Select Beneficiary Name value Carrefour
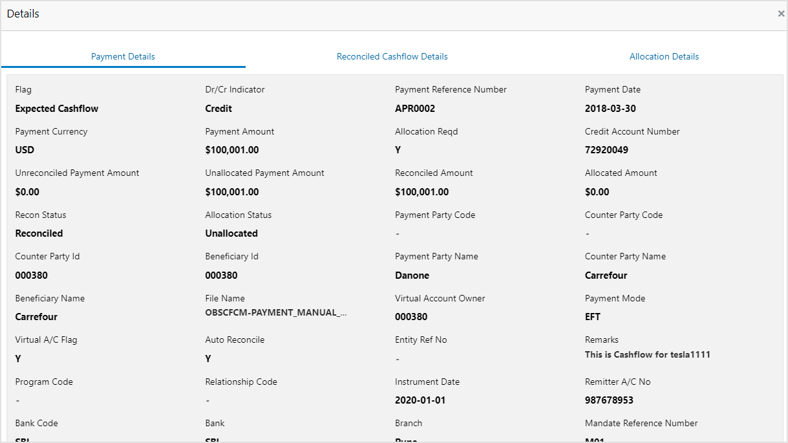This screenshot has width=788, height=443. (37, 317)
